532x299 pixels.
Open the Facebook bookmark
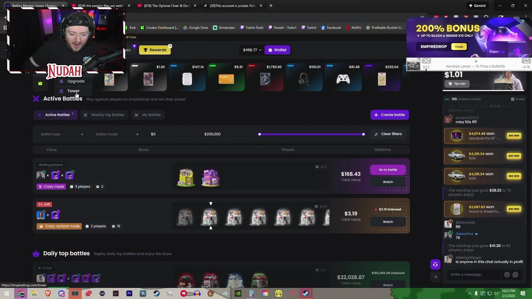point(331,28)
